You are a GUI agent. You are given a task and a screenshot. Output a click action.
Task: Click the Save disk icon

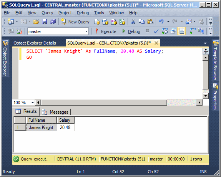coord(45,22)
